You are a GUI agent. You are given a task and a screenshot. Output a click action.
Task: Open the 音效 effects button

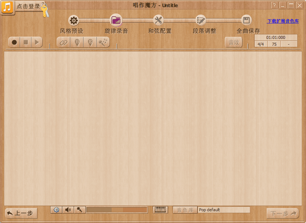click(x=233, y=42)
